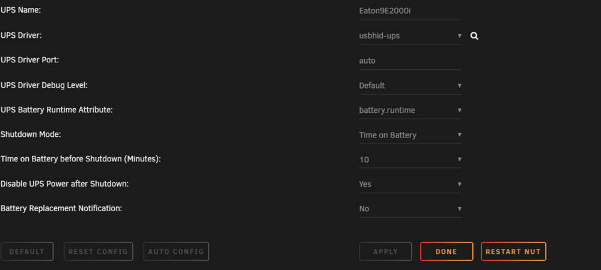Open Disable UPS Power after Shutdown dropdown
Image resolution: width=601 pixels, height=270 pixels.
pos(410,184)
